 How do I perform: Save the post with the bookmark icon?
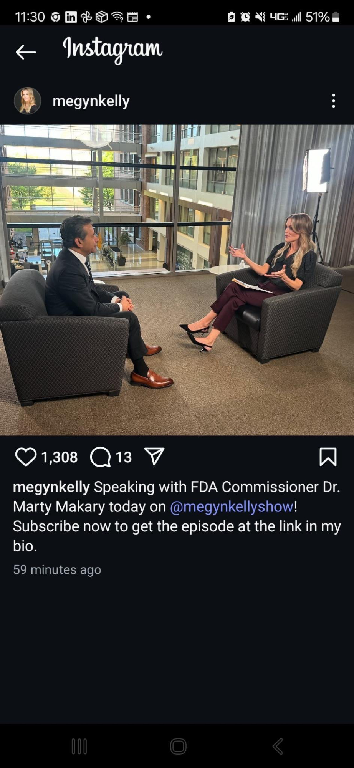click(328, 457)
